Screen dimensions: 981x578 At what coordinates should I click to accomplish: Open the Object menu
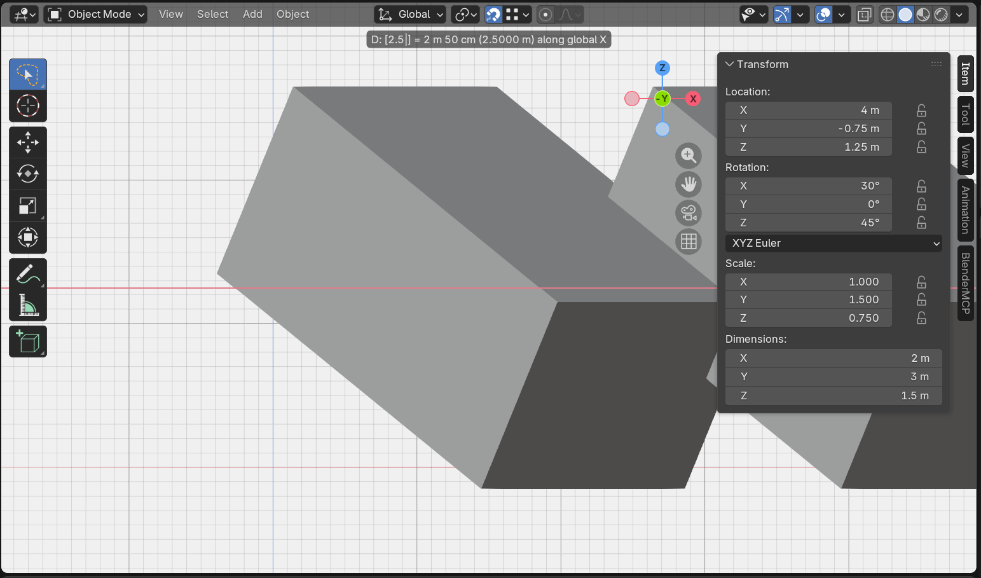point(292,14)
